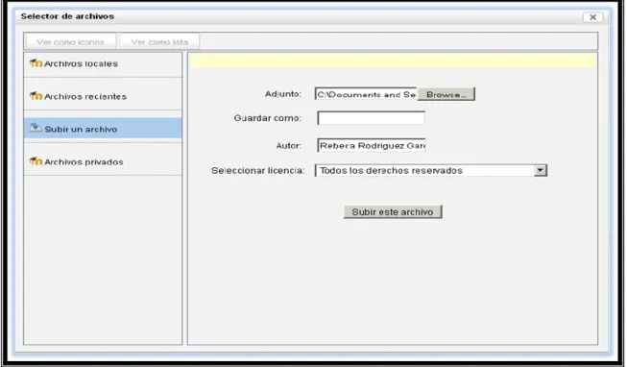Viewport: 627px width, 367px height.
Task: Switch to Ver como lista view
Action: tap(159, 41)
